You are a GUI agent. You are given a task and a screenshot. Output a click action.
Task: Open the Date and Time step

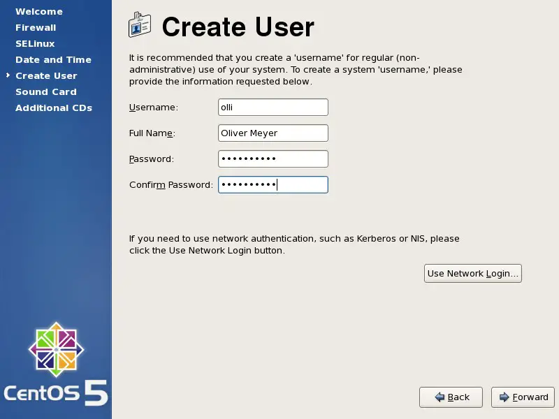point(54,59)
